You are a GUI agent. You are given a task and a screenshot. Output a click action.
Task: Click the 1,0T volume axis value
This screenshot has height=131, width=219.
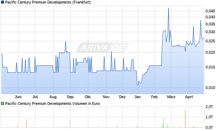(209, 117)
